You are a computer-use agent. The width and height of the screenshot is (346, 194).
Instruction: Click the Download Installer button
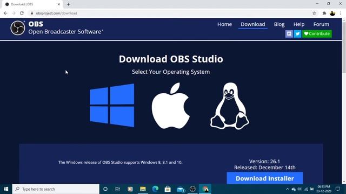click(264, 178)
